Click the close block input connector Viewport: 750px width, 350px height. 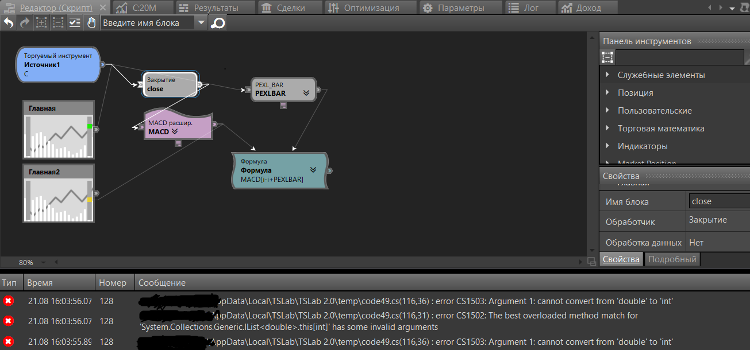140,85
